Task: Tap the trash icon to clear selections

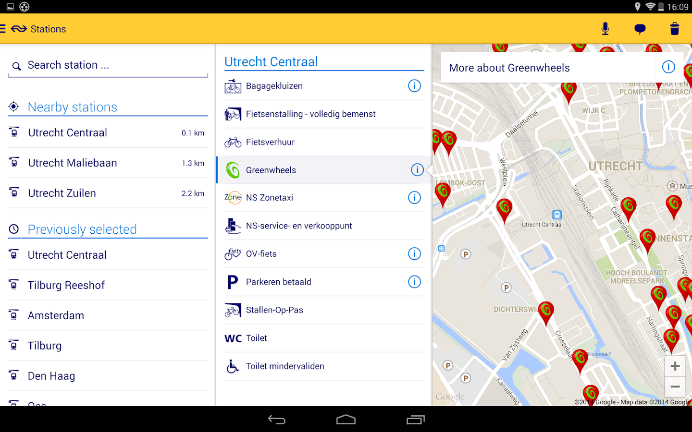Action: tap(675, 28)
